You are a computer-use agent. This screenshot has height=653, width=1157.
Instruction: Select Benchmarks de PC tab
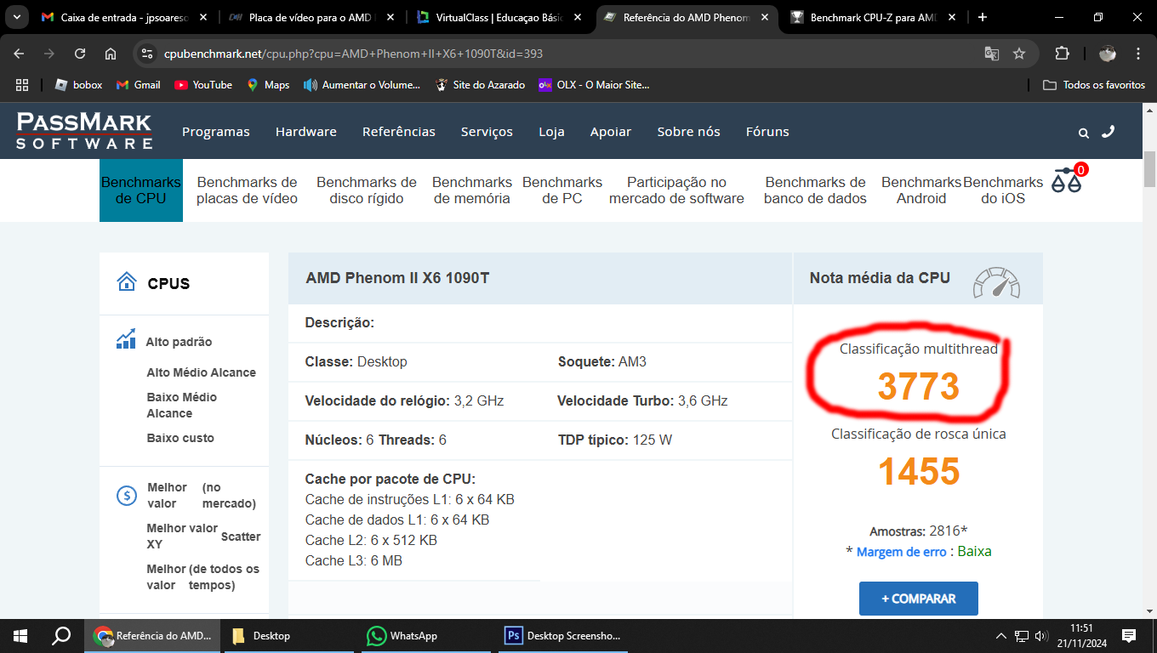pyautogui.click(x=562, y=190)
